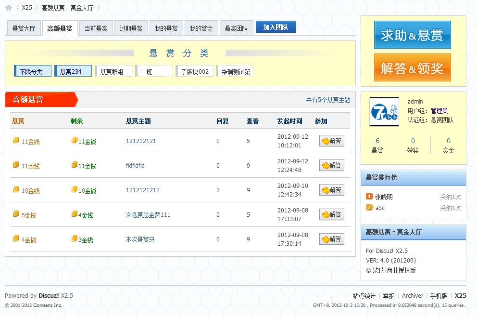The height and width of the screenshot is (317, 477).
Task: Open the topic link 次悬赏总金额111
Action: [x=148, y=215]
